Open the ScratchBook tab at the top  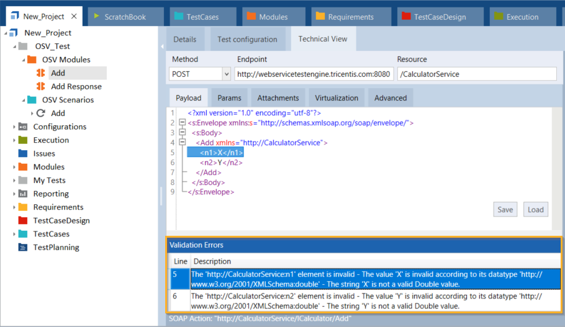124,17
